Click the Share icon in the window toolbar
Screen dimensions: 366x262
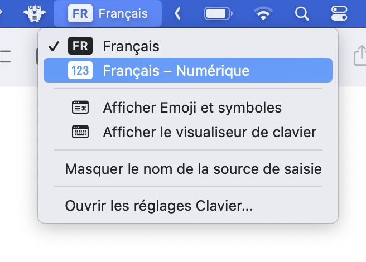tap(359, 56)
